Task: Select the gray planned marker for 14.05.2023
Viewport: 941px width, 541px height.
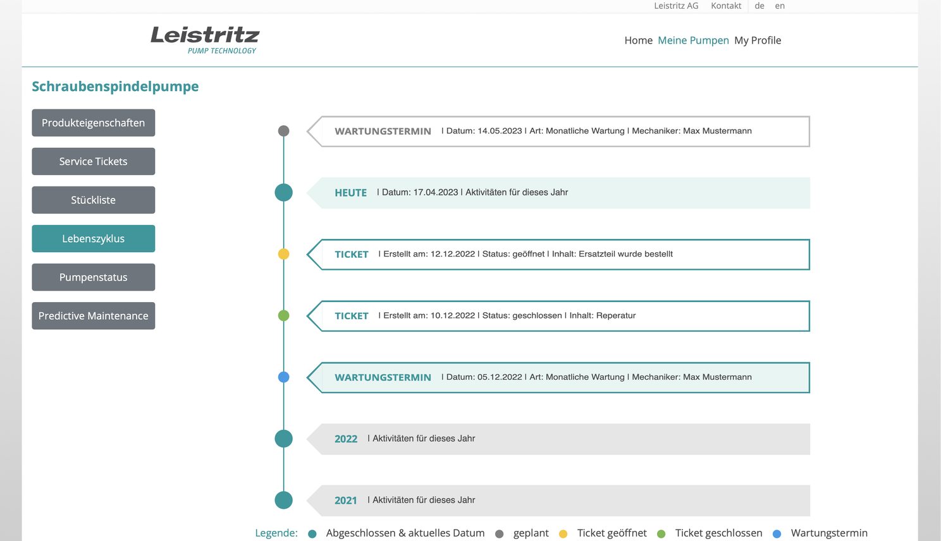Action: click(x=284, y=131)
